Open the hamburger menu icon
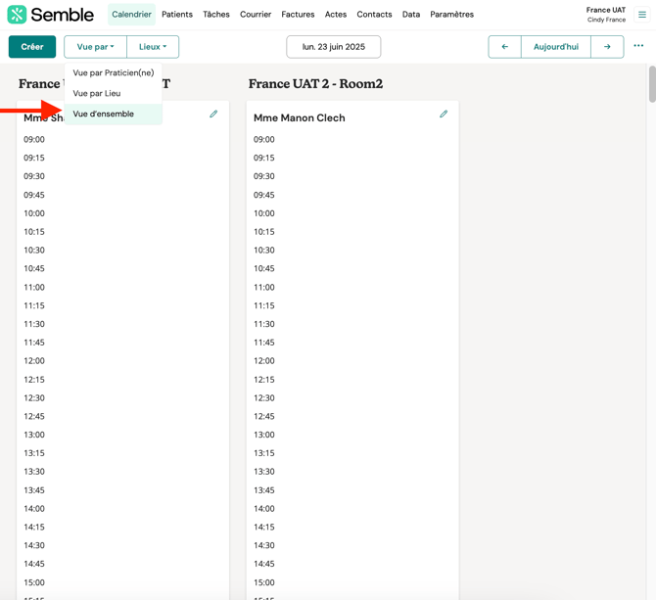Viewport: 656px width, 600px height. pos(642,15)
